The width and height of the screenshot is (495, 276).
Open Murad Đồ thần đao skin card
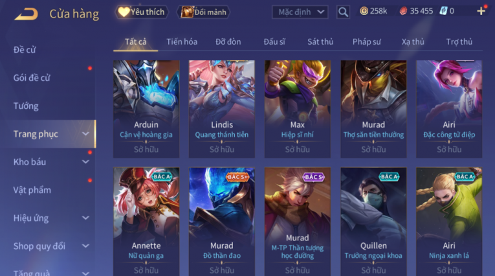(x=222, y=222)
